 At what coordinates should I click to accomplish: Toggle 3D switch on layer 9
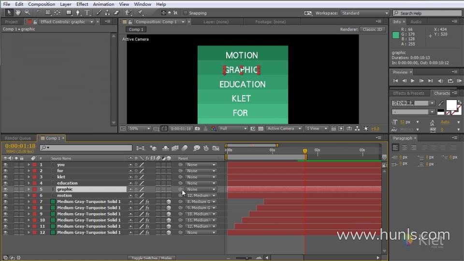tap(169, 214)
